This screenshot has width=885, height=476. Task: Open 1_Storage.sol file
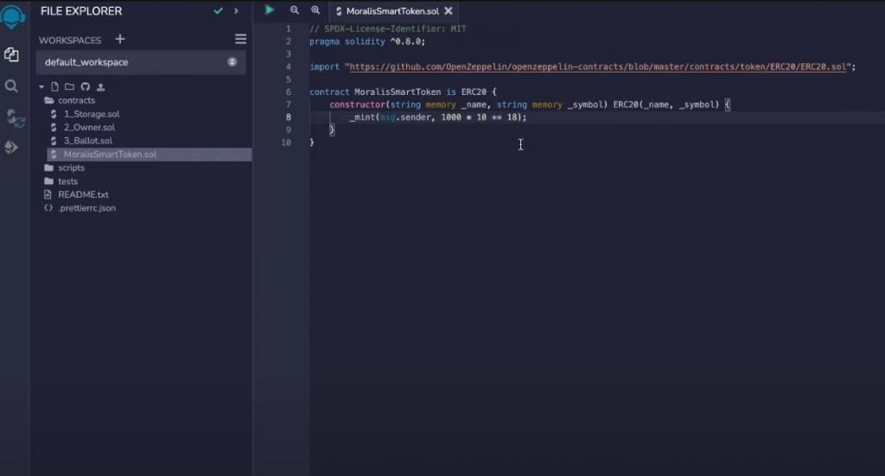92,114
